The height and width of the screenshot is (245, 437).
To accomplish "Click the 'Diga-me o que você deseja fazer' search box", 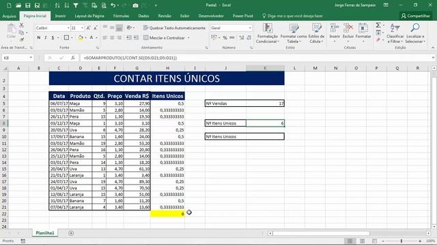I will (x=292, y=16).
